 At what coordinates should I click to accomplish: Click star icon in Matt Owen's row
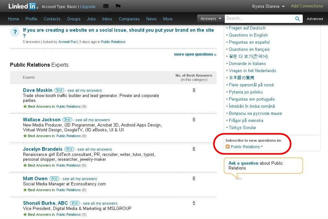click(25, 190)
